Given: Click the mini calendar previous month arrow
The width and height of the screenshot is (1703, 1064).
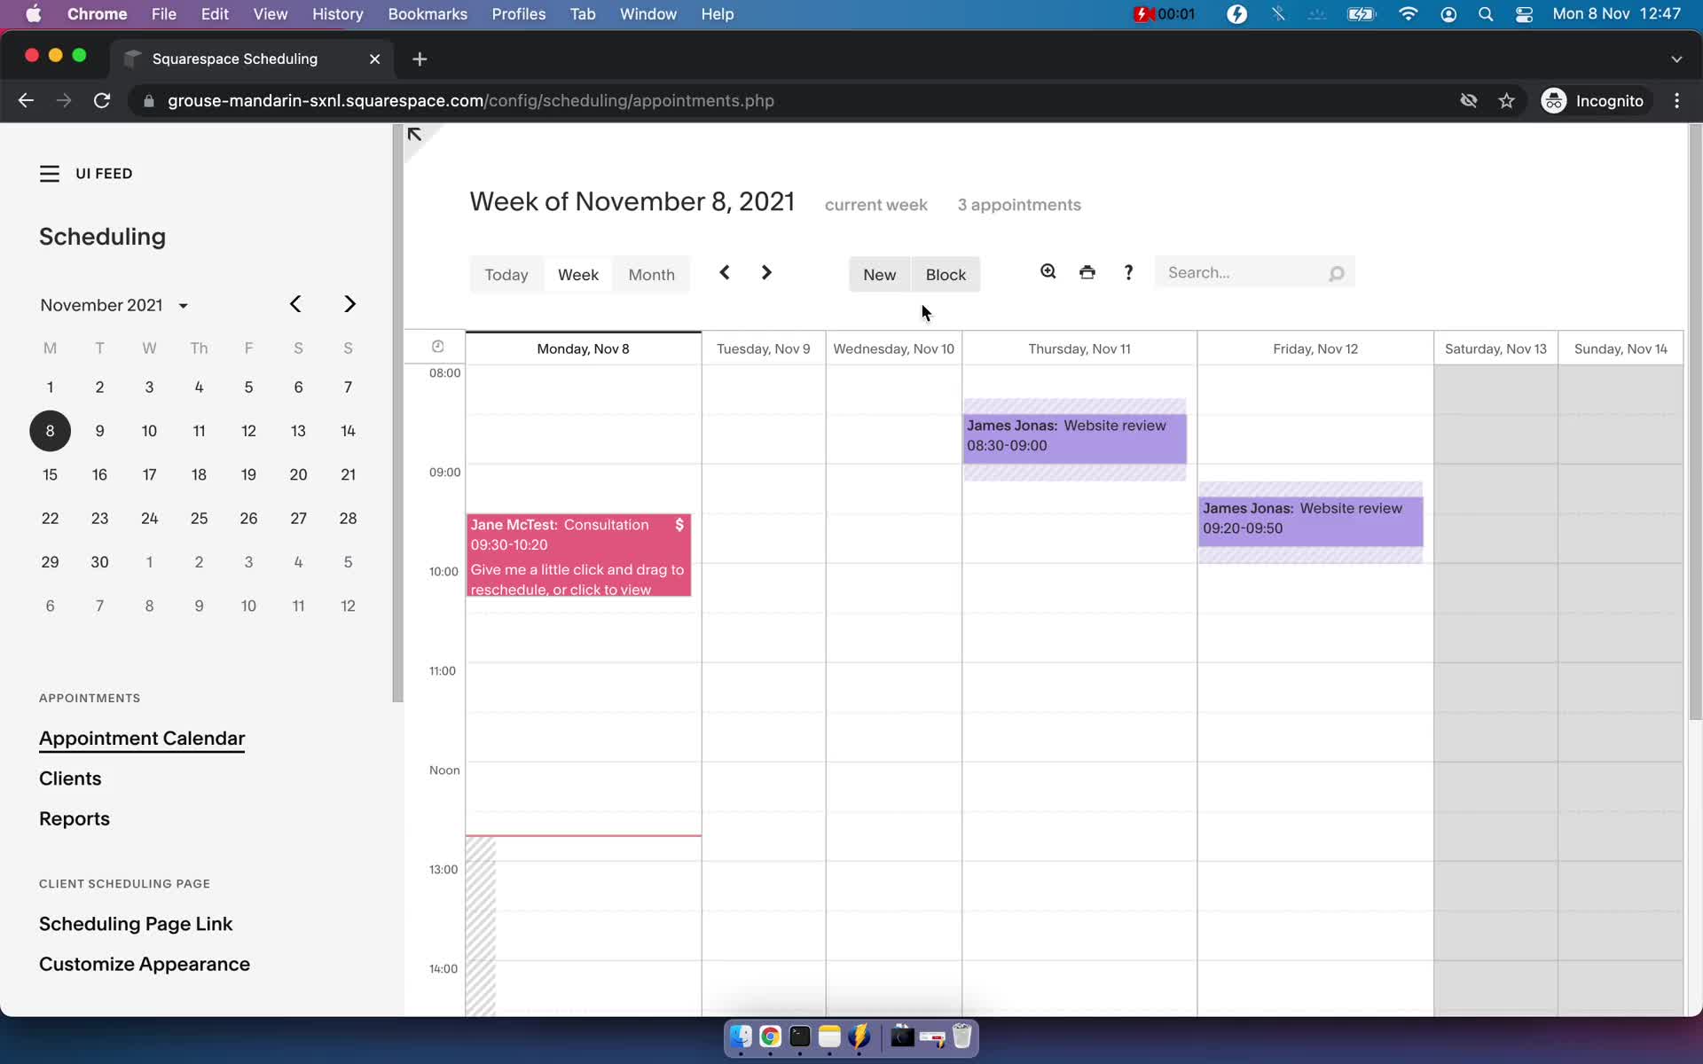Looking at the screenshot, I should tap(294, 304).
